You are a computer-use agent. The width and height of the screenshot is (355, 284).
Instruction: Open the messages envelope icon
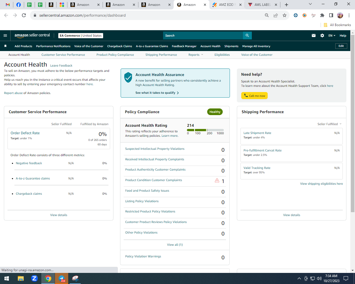(314, 35)
